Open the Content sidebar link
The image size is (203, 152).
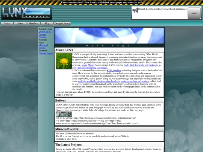tap(42, 35)
